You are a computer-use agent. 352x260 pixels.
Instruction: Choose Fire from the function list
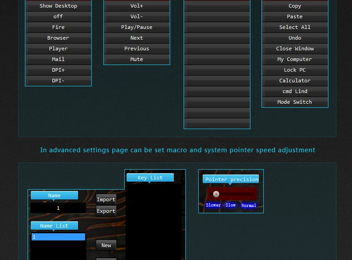[x=58, y=27]
